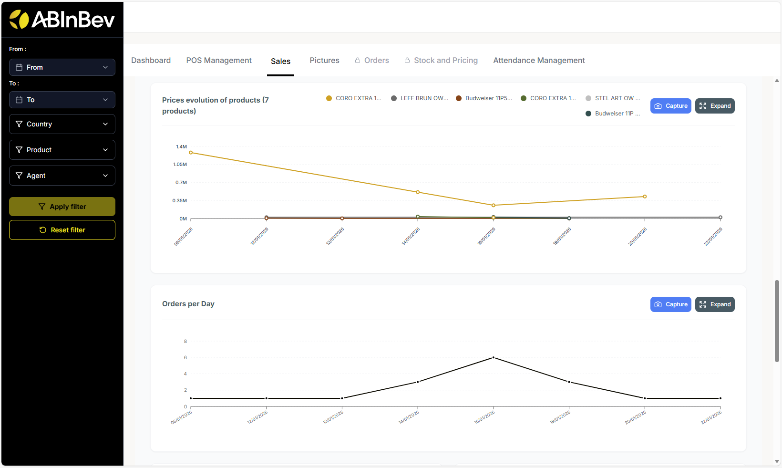Click the lock icon beside Orders tab
Viewport: 782px width, 468px height.
(358, 61)
